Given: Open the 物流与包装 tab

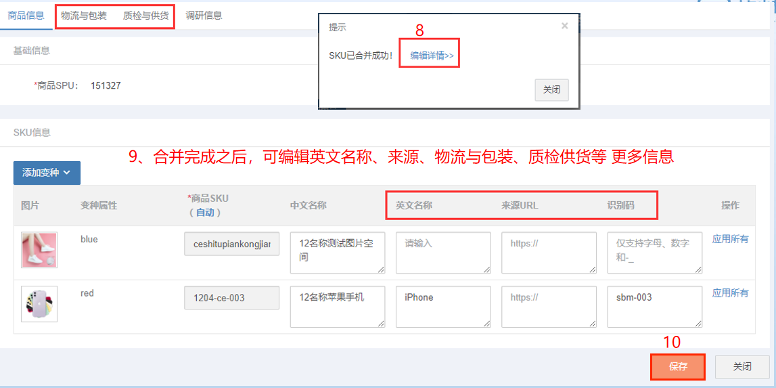Looking at the screenshot, I should 84,16.
